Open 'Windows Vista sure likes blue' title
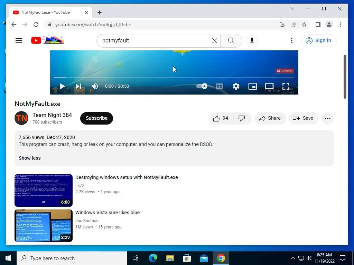 [x=108, y=213]
